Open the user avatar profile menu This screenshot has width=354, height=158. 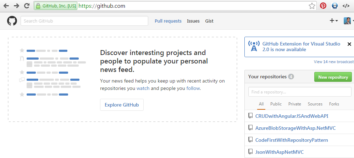348,21
